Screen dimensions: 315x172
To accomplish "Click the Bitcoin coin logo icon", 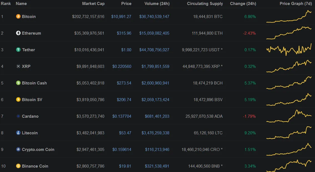I will pyautogui.click(x=18, y=16).
